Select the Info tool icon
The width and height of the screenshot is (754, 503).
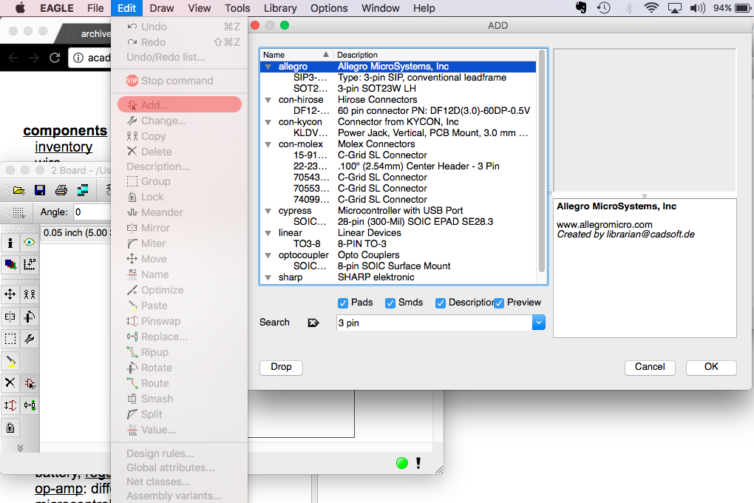click(10, 243)
